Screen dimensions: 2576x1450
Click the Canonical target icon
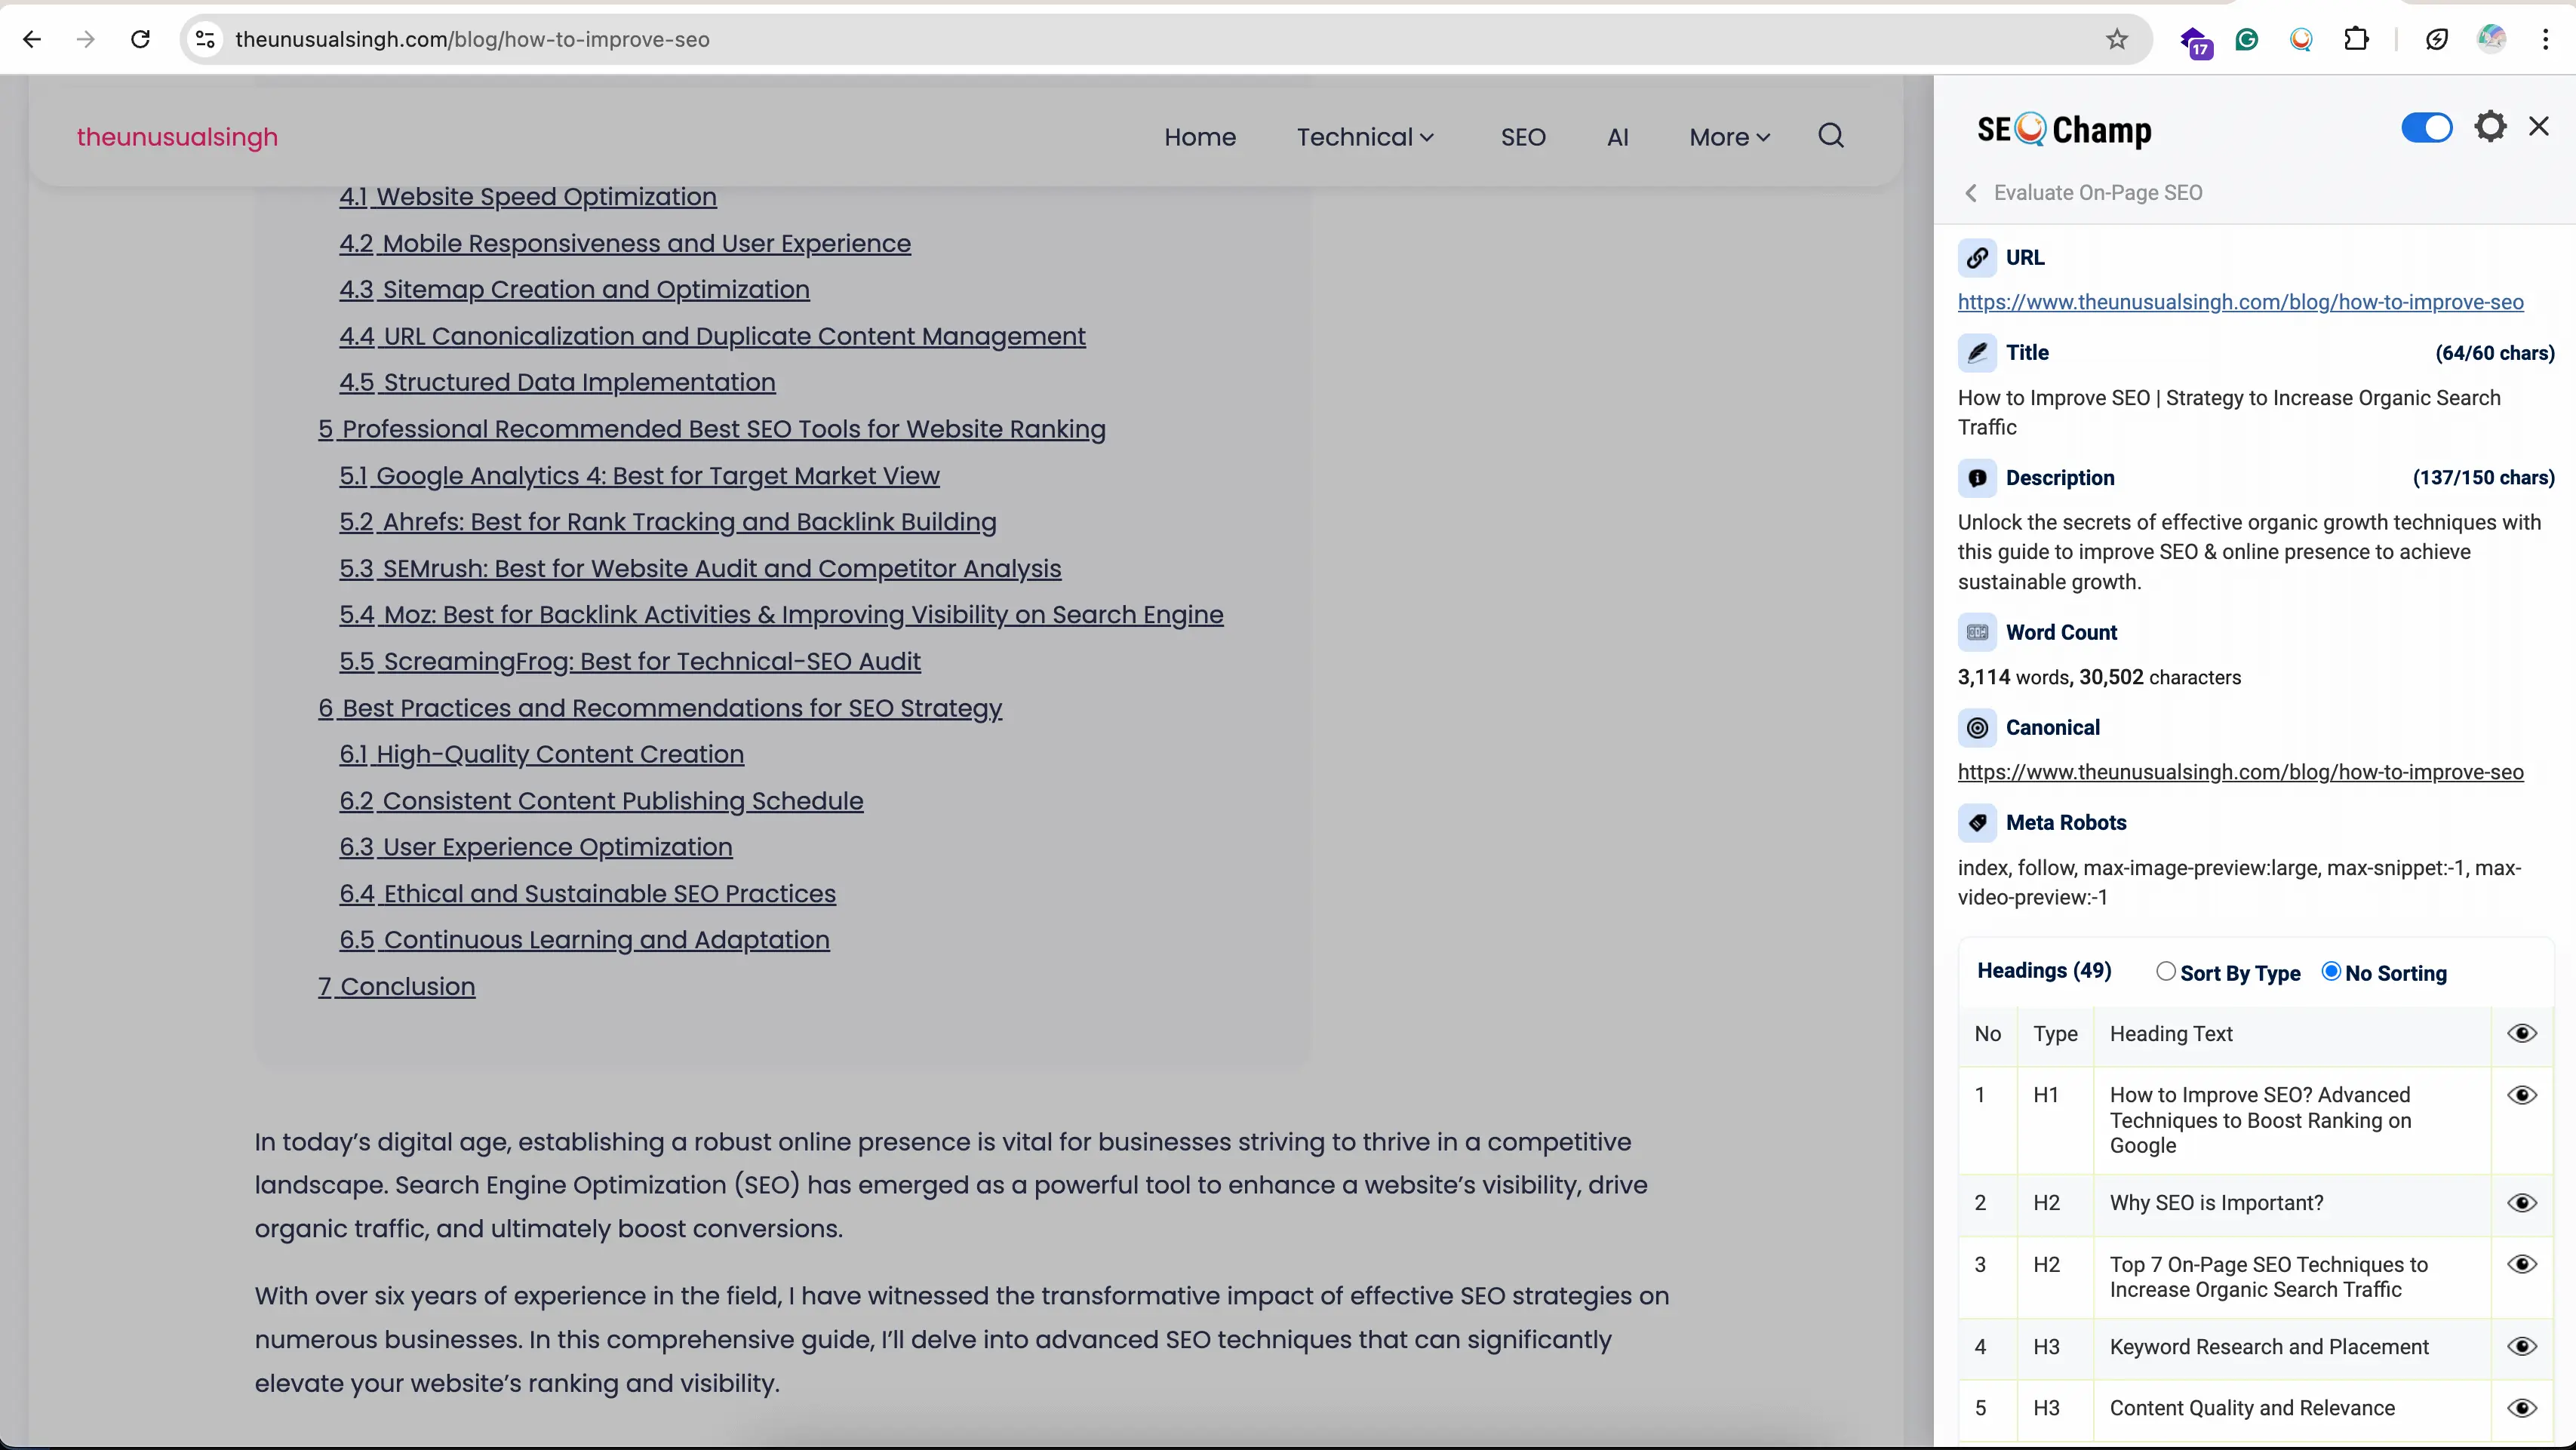point(1977,727)
